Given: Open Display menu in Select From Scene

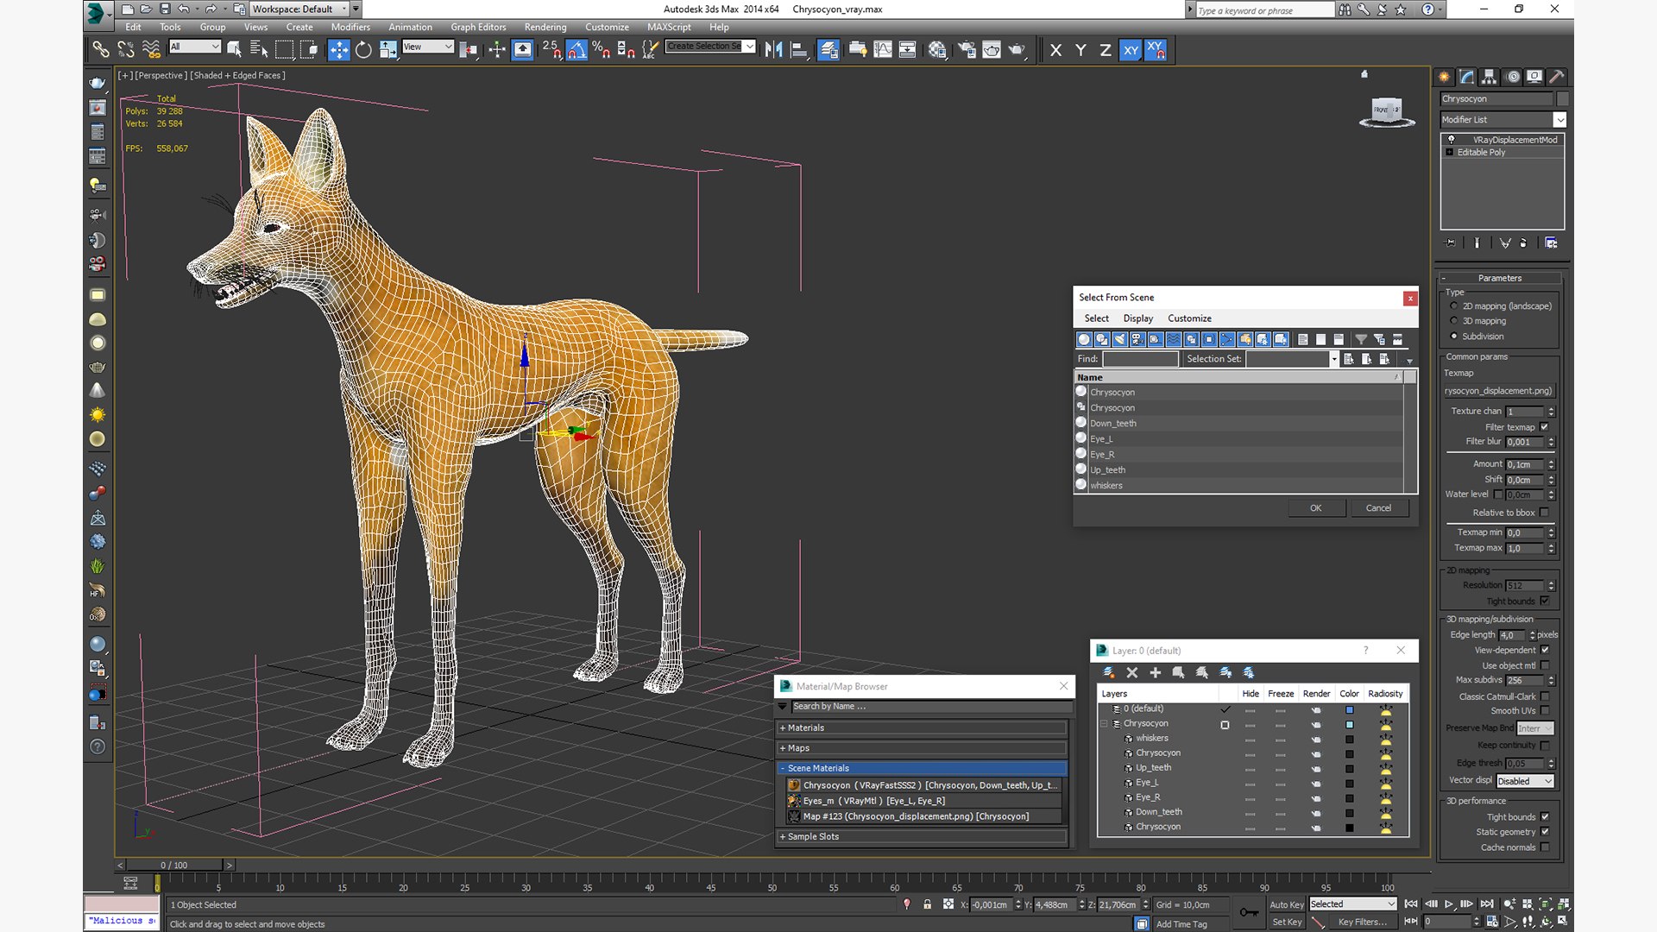Looking at the screenshot, I should [1137, 318].
